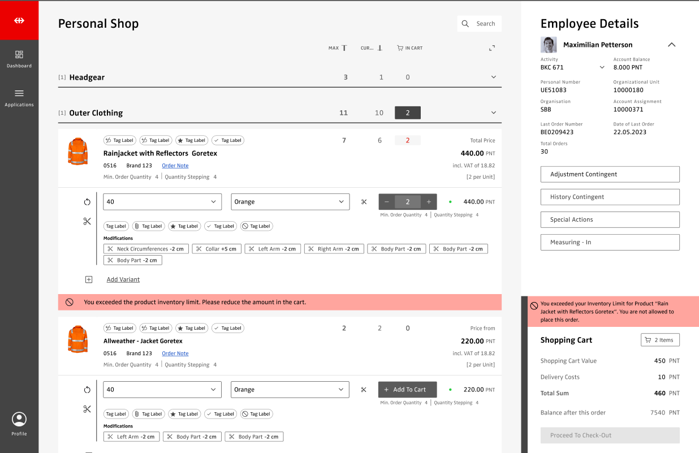699x453 pixels.
Task: Open the Activity BKC 671 dropdown
Action: tap(602, 67)
